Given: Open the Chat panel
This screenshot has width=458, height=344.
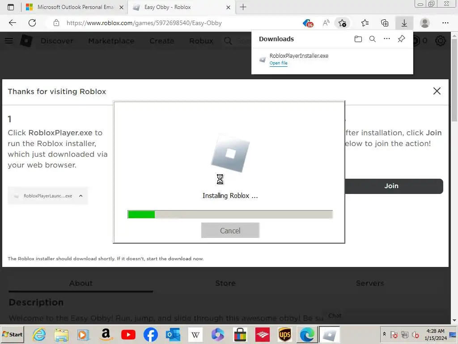Looking at the screenshot, I should [335, 316].
